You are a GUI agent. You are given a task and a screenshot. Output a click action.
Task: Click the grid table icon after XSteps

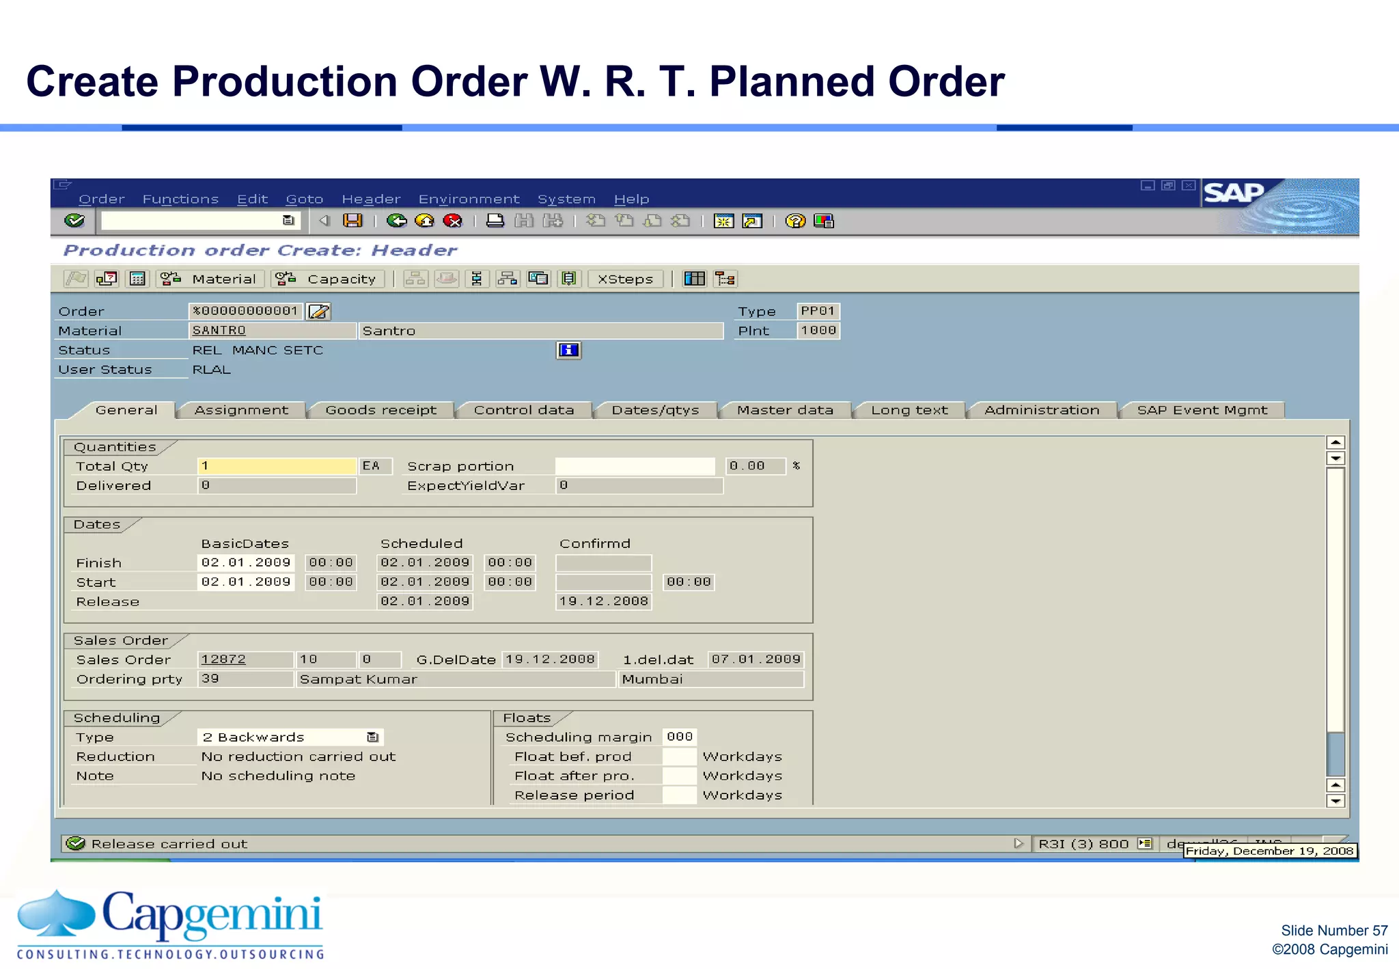pos(694,279)
